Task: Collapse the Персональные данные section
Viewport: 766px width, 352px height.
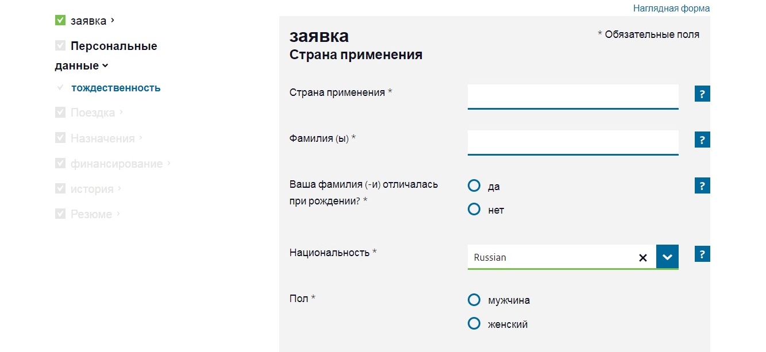Action: click(105, 65)
